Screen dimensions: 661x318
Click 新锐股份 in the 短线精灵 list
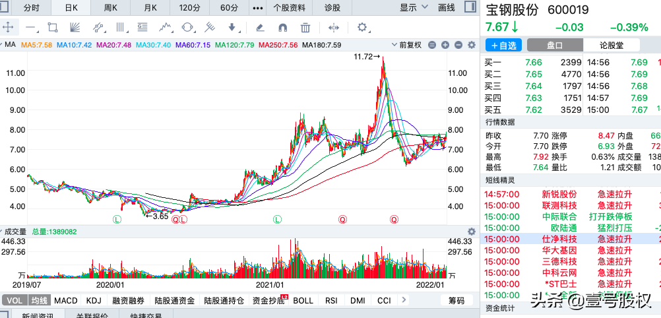point(559,195)
